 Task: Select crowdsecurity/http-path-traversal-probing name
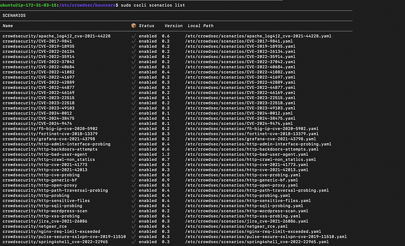tap(56, 190)
